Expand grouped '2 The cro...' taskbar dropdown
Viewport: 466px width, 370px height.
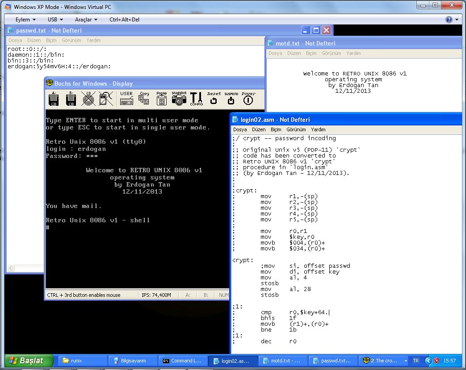click(406, 361)
